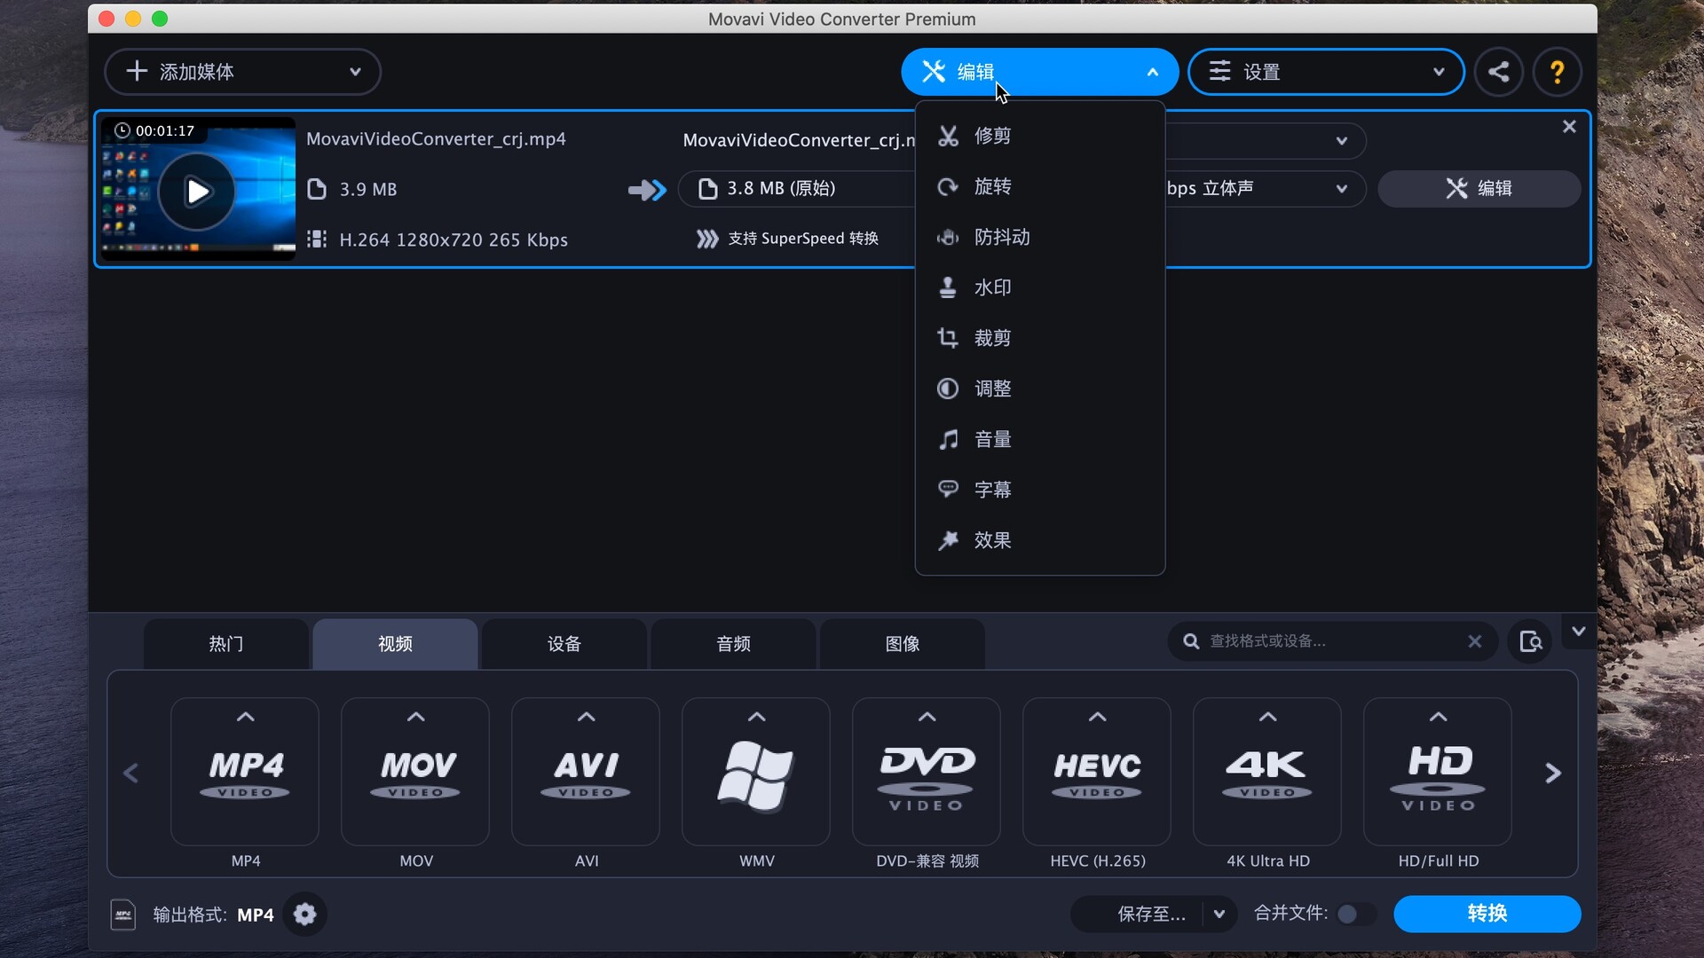Click the share icon button
This screenshot has height=958, width=1704.
coord(1499,72)
